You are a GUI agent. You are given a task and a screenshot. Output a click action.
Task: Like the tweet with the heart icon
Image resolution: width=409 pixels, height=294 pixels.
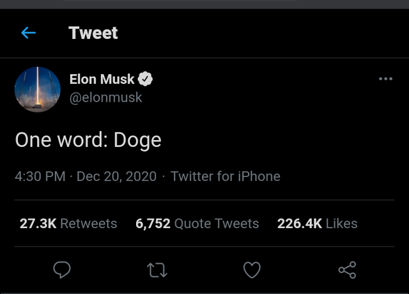click(252, 270)
